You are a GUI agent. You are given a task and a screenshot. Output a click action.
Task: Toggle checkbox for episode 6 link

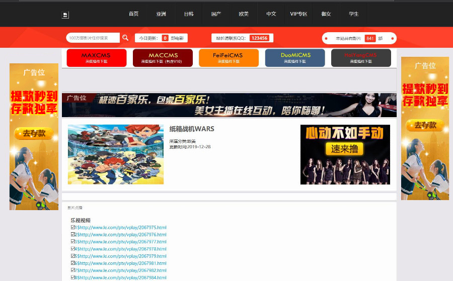point(73,263)
